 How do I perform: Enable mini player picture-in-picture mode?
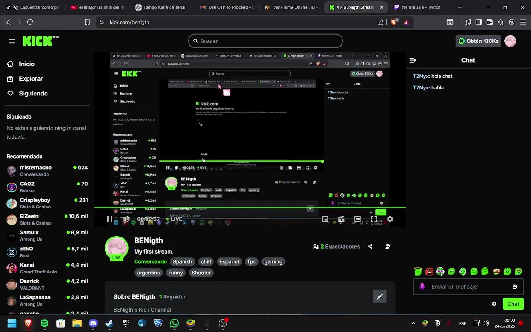(325, 219)
